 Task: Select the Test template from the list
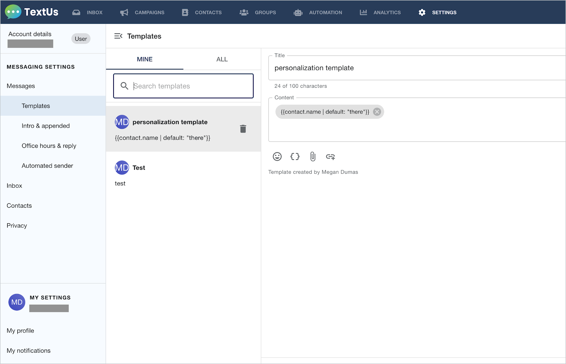pyautogui.click(x=166, y=173)
